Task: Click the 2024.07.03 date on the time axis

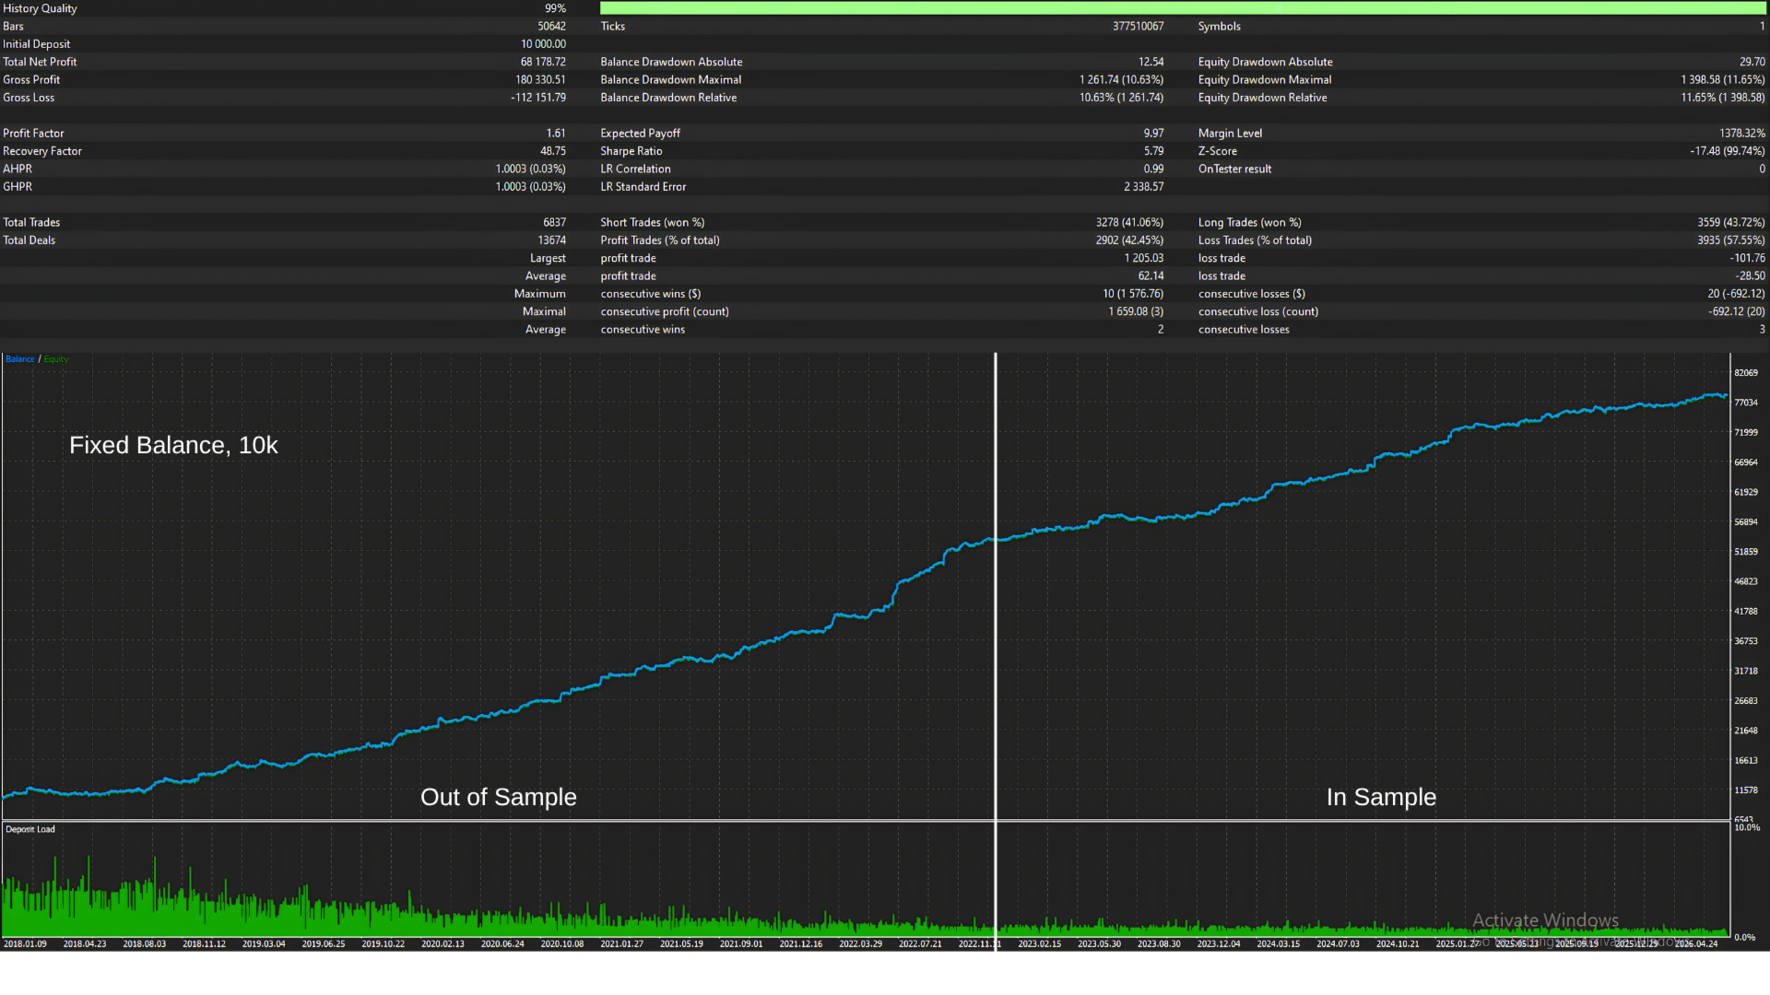Action: [1338, 944]
